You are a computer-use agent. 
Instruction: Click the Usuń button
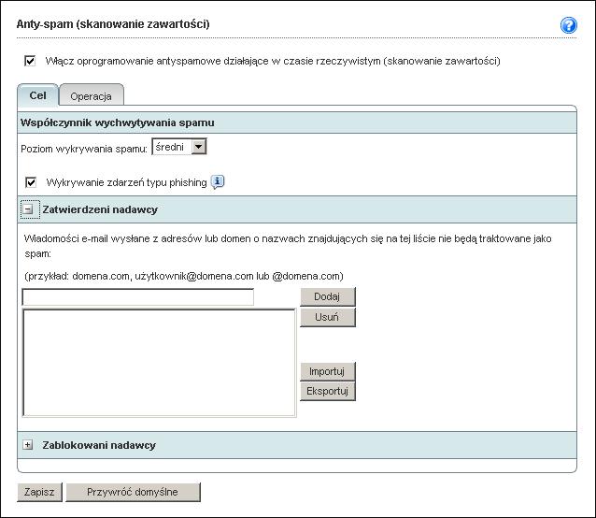[327, 317]
